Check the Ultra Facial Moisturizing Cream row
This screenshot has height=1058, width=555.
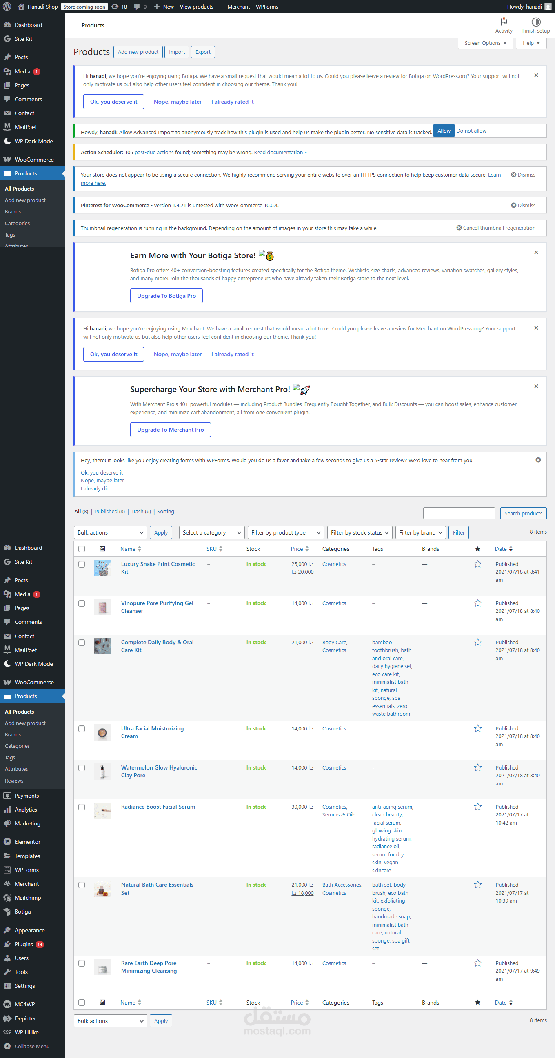[x=82, y=729]
